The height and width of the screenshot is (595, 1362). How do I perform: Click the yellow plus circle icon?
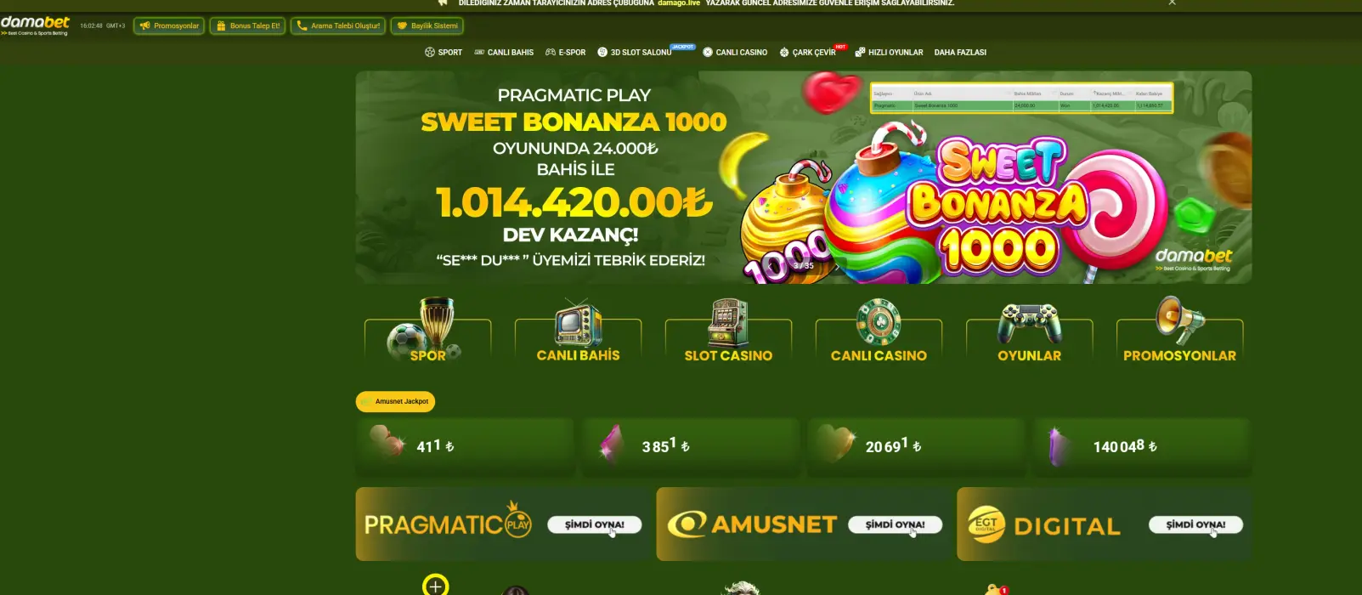pyautogui.click(x=435, y=586)
